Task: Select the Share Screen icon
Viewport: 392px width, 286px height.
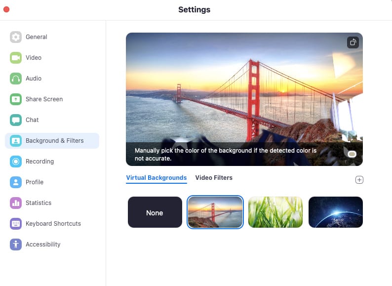Action: tap(16, 99)
